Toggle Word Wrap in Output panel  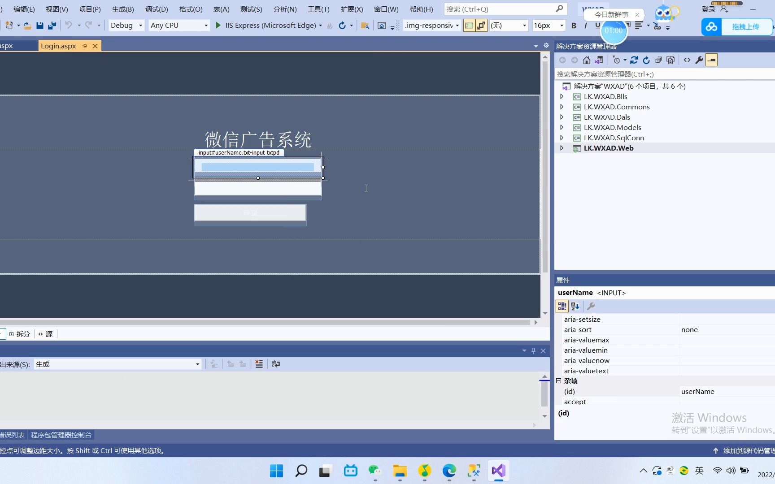tap(276, 364)
